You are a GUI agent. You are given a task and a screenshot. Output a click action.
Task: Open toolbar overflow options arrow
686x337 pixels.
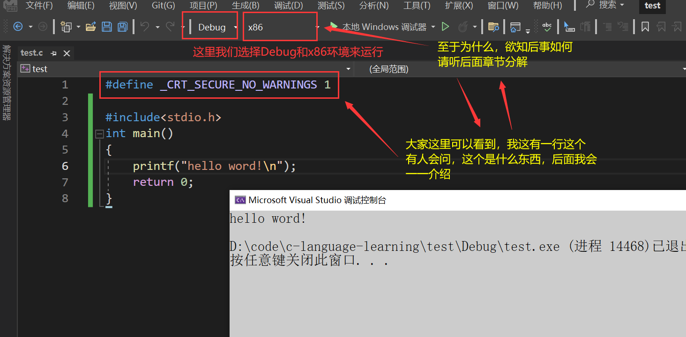pyautogui.click(x=528, y=31)
